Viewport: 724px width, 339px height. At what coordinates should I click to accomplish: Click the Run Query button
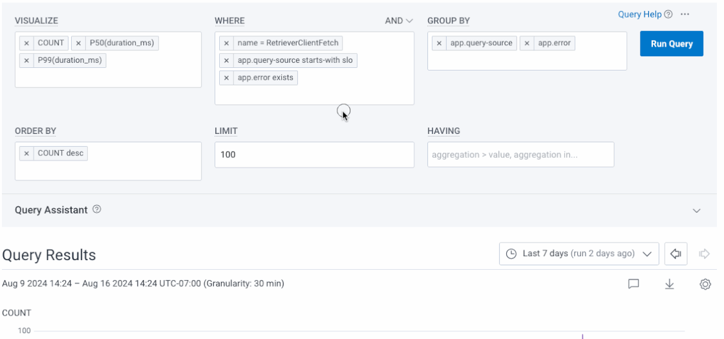click(672, 44)
